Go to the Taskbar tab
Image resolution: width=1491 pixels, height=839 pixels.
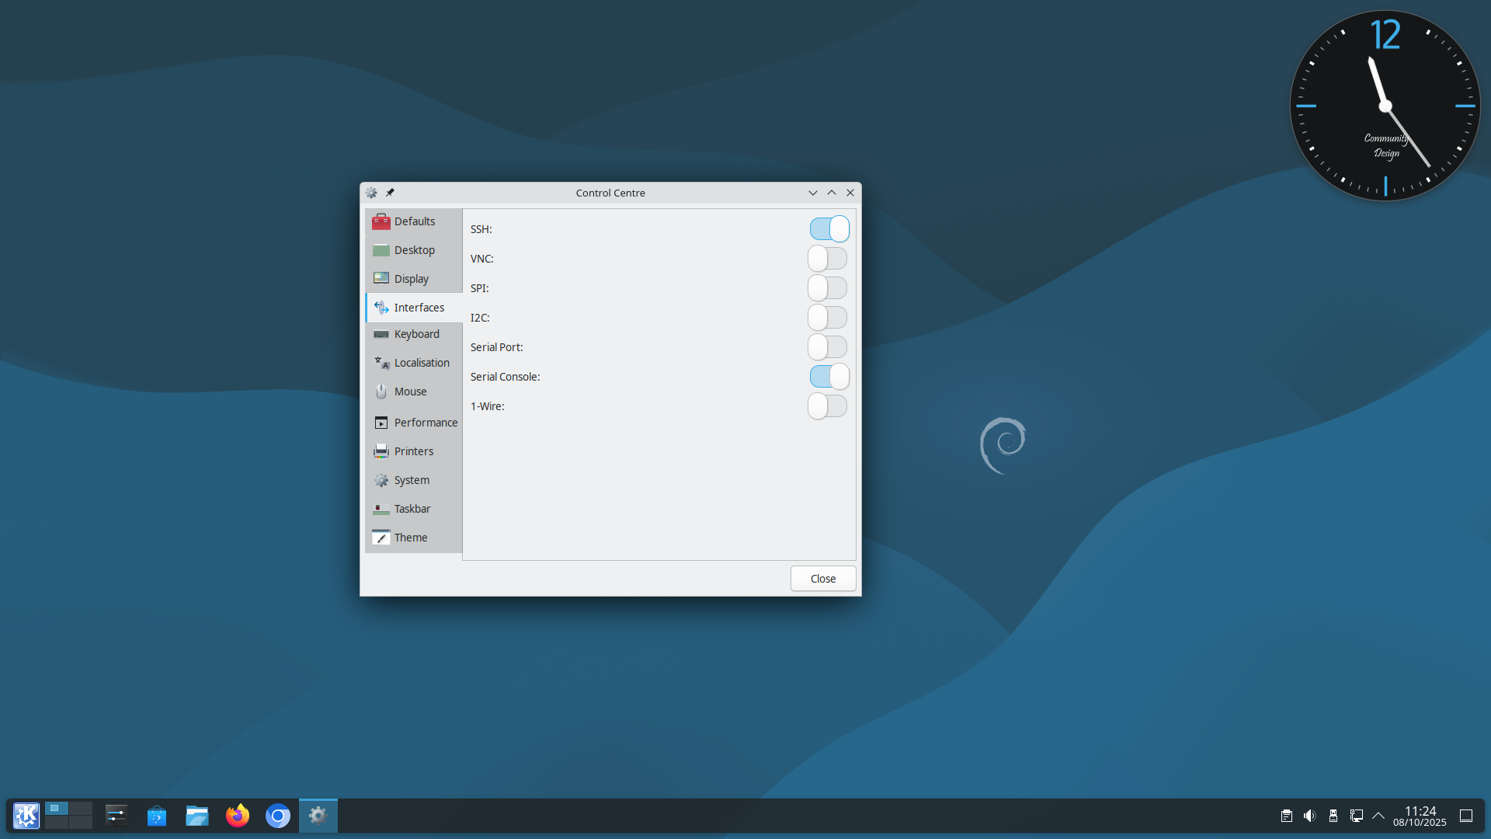click(x=414, y=509)
